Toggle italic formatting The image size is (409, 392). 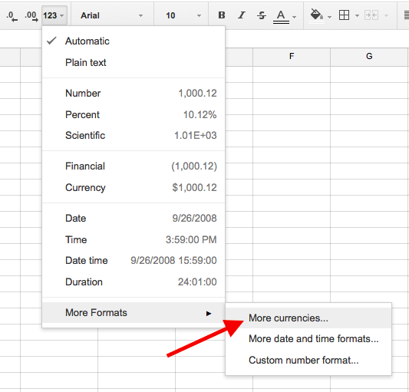click(242, 15)
